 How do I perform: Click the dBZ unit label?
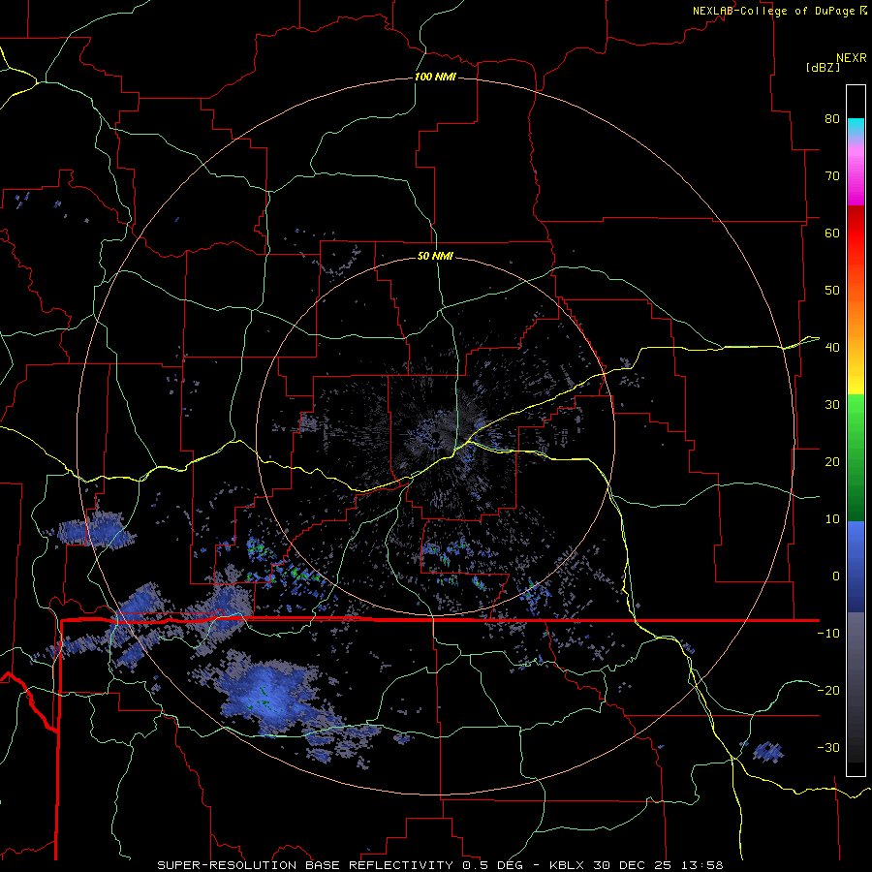tap(823, 67)
